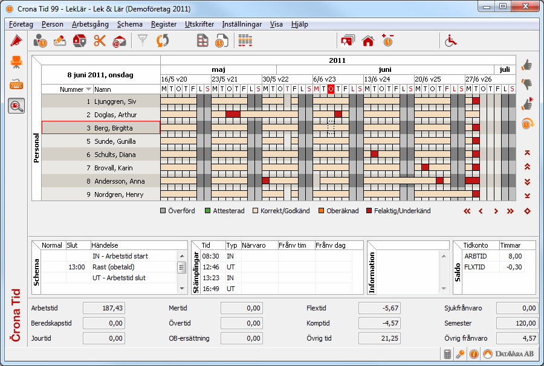
Task: Click the red building toolbar icon
Action: [x=79, y=41]
